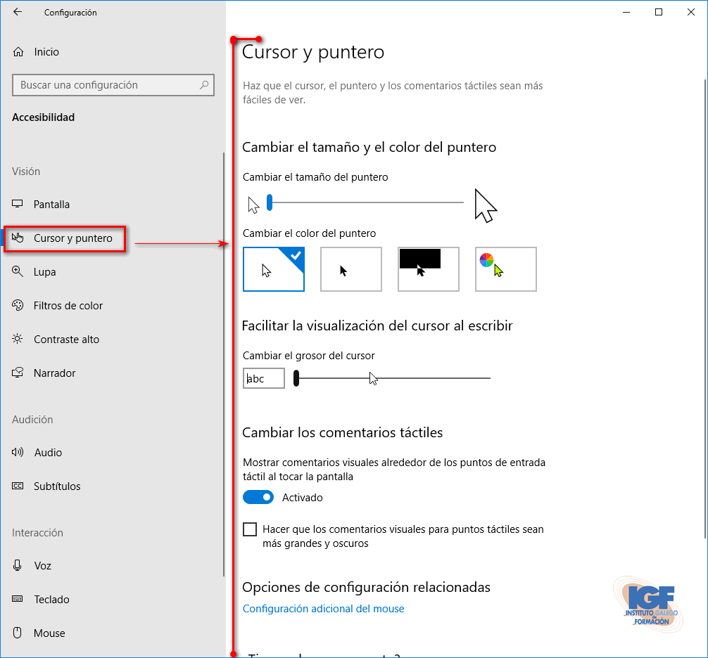Click the Pantalla monitor icon
The width and height of the screenshot is (708, 658).
pyautogui.click(x=17, y=204)
